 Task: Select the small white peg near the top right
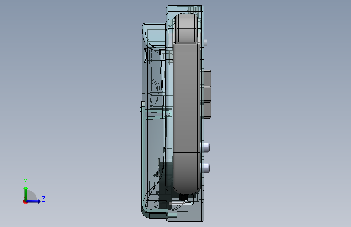(206, 42)
